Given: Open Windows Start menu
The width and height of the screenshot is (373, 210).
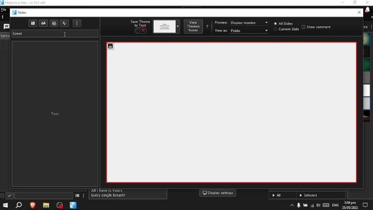Looking at the screenshot, I should [x=5, y=205].
